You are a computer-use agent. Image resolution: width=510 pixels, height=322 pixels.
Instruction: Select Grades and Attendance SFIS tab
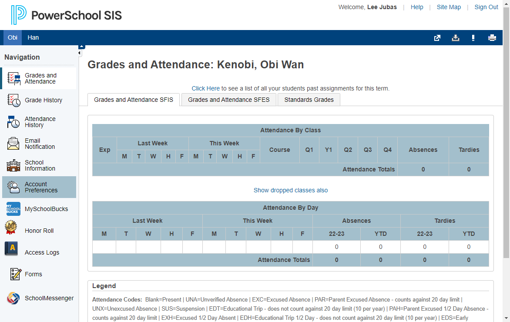tap(134, 100)
